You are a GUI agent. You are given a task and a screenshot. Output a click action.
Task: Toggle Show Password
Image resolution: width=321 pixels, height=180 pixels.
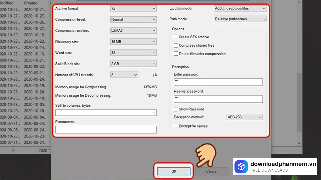[176, 109]
